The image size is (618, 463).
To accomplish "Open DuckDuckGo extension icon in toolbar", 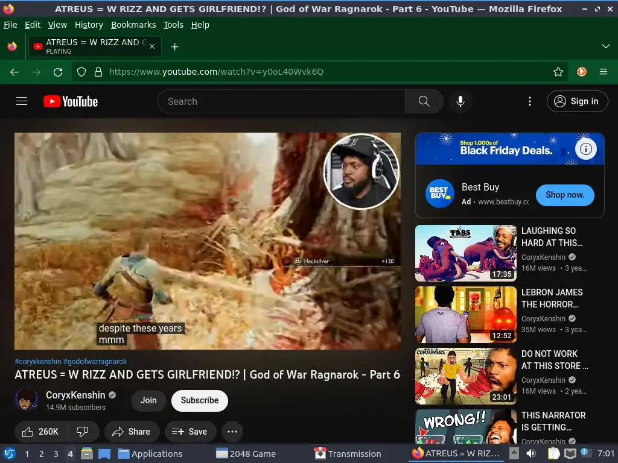I will pos(582,72).
